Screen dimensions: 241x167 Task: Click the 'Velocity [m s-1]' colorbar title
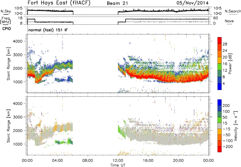point(236,126)
